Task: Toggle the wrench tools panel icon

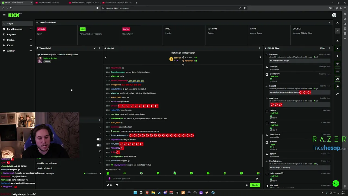Action: point(337,87)
